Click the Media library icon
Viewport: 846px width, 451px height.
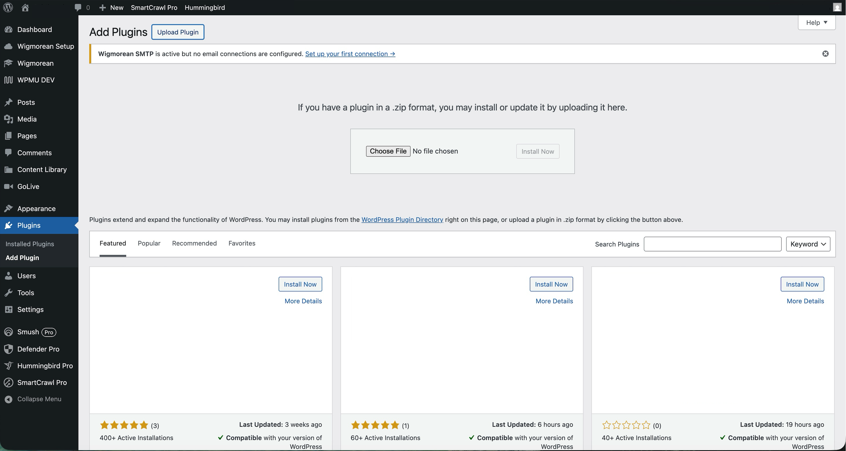(9, 119)
